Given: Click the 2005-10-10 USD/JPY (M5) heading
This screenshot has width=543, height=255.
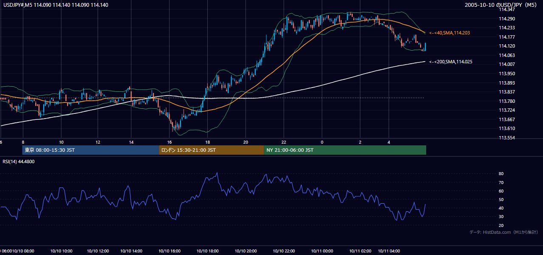Looking at the screenshot, I should (501, 5).
